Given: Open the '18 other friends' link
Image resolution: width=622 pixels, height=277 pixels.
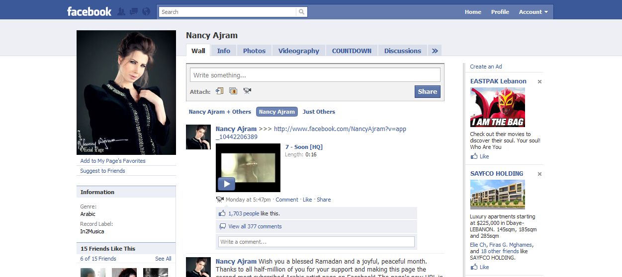Looking at the screenshot, I should tap(500, 251).
